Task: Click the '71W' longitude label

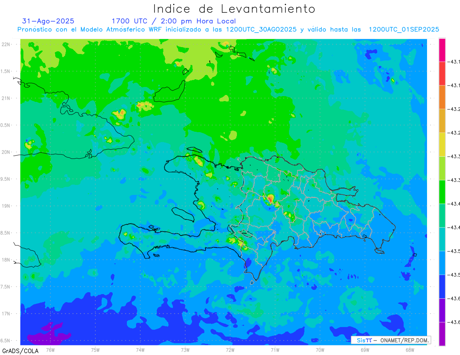Action: click(275, 350)
